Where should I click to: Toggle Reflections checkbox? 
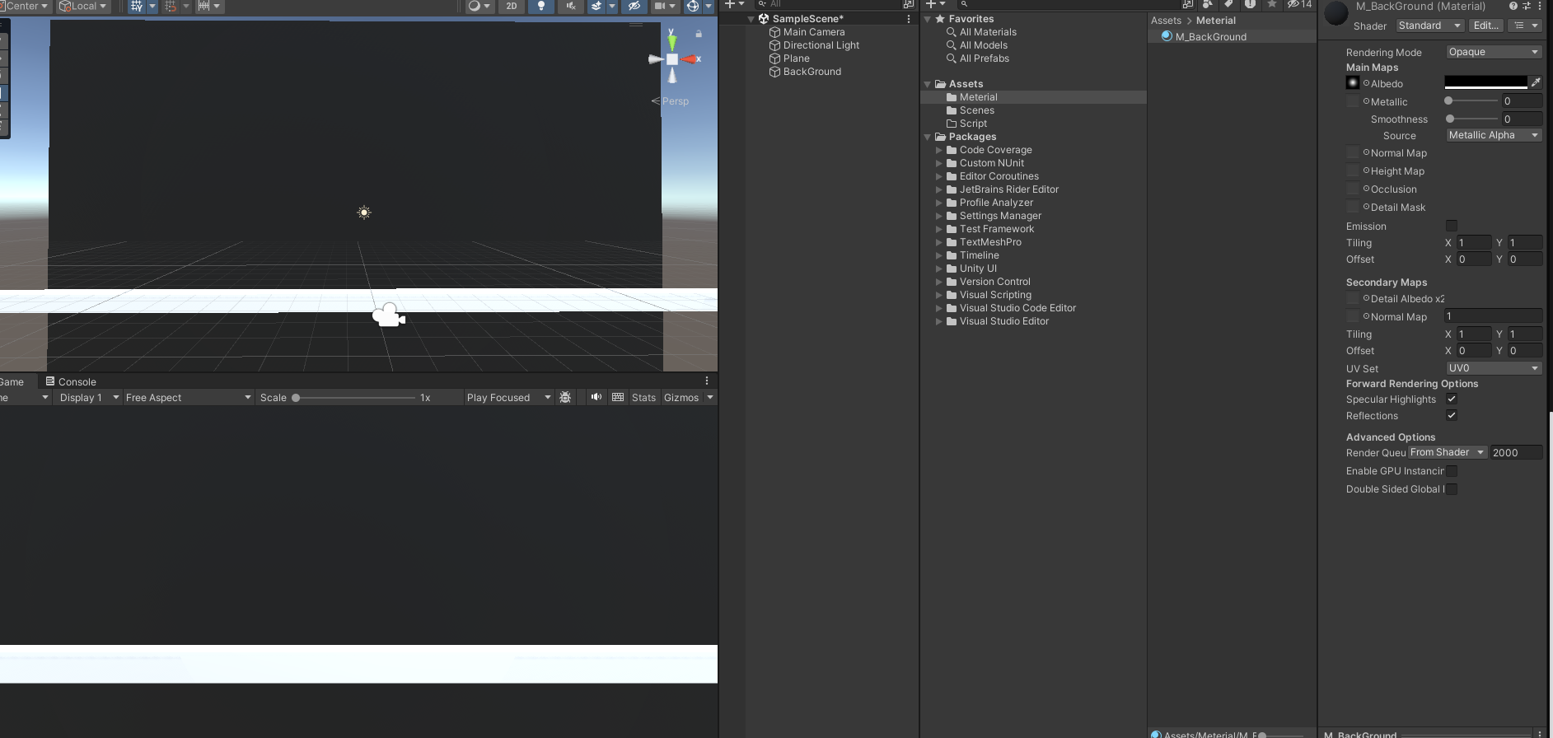click(1452, 415)
